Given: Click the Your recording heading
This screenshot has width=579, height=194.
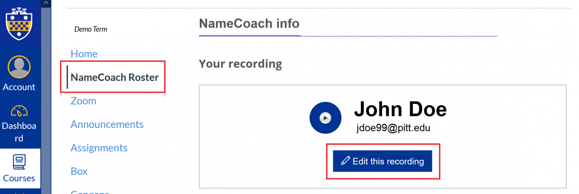Looking at the screenshot, I should (x=240, y=64).
